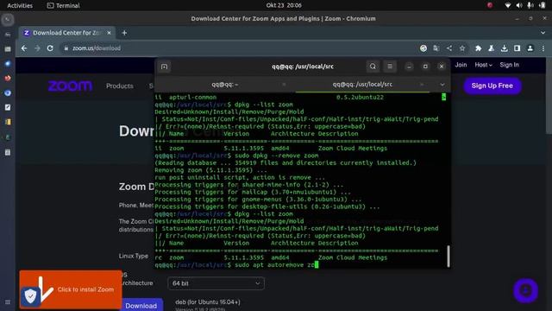Add a new terminal tab
Viewport: 552px width, 311px height.
point(165,67)
